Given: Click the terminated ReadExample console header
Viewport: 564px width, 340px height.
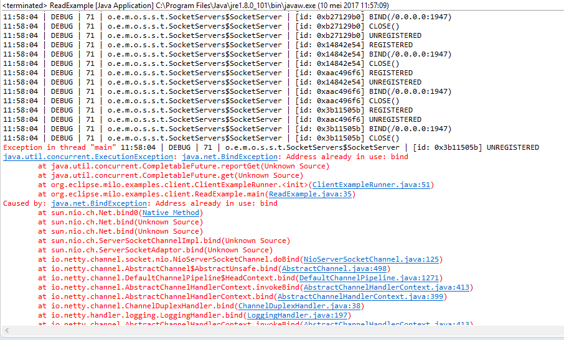Looking at the screenshot, I should [x=195, y=6].
